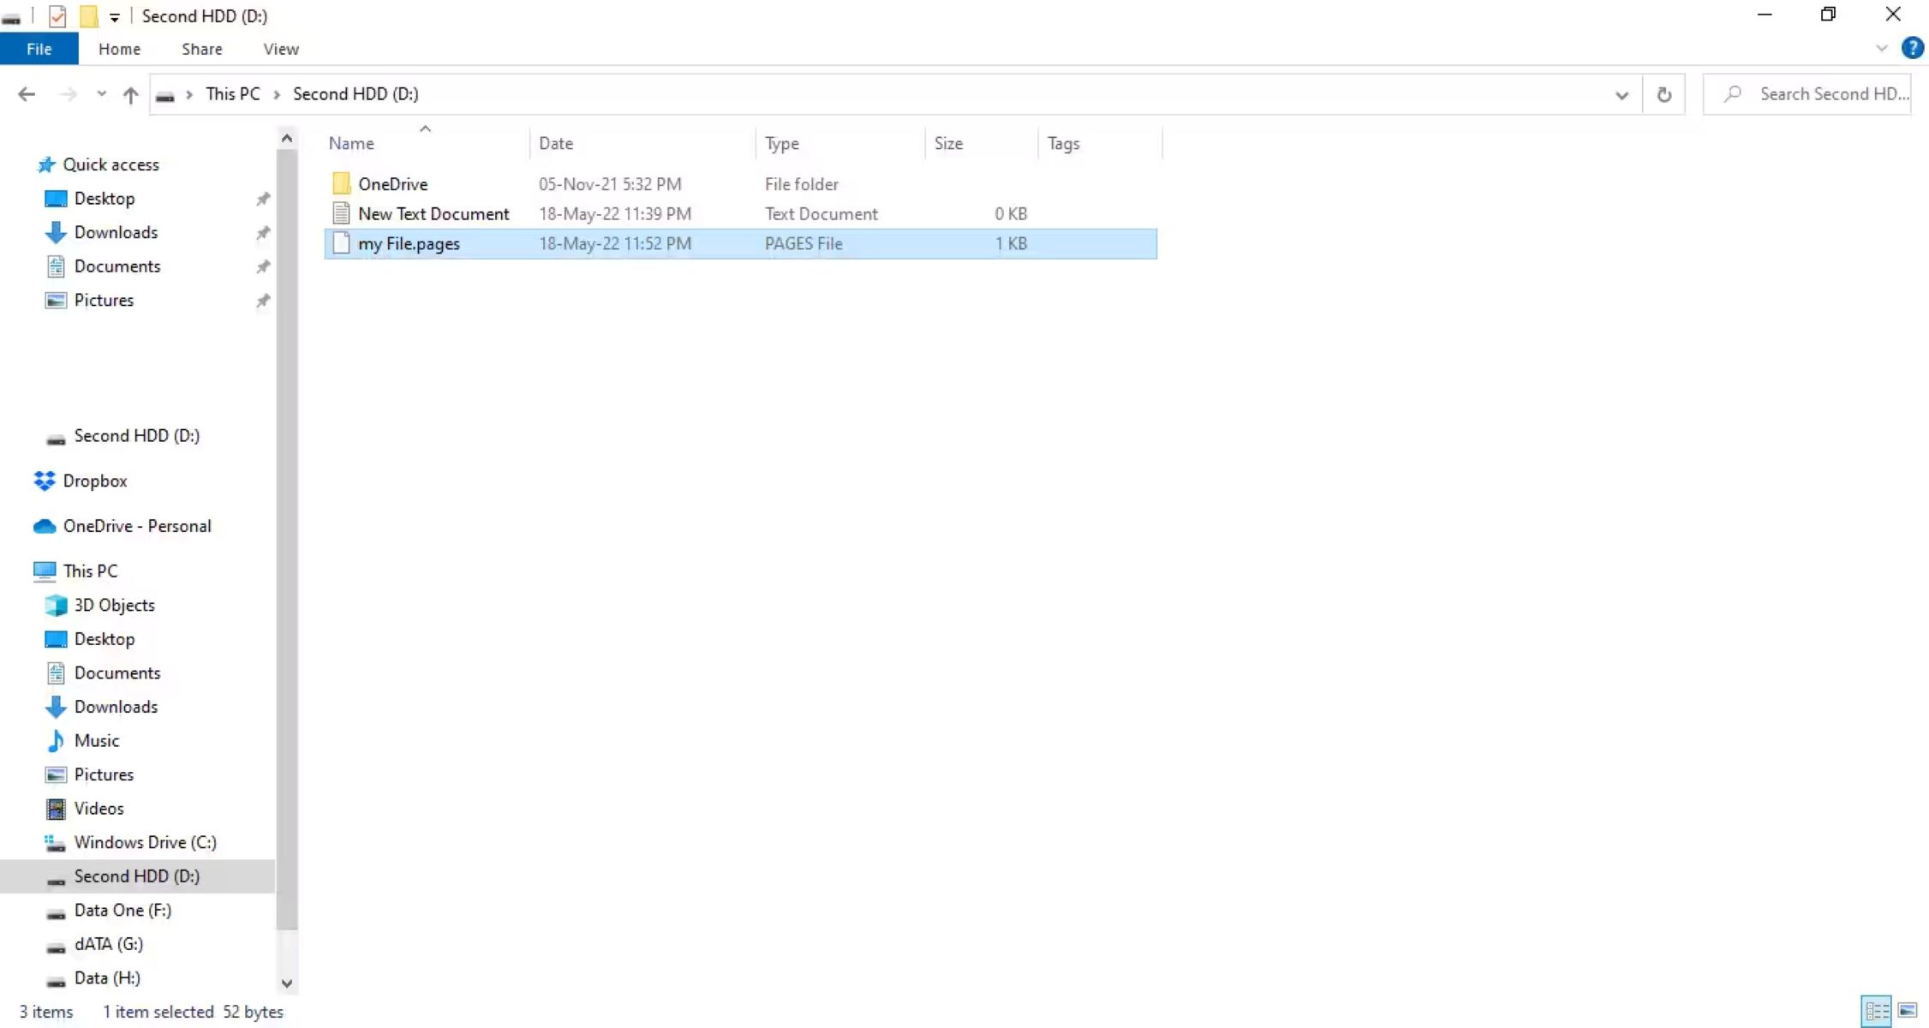Open Properties via the Quick Access Toolbar icon
Viewport: 1929px width, 1028px height.
tap(57, 15)
